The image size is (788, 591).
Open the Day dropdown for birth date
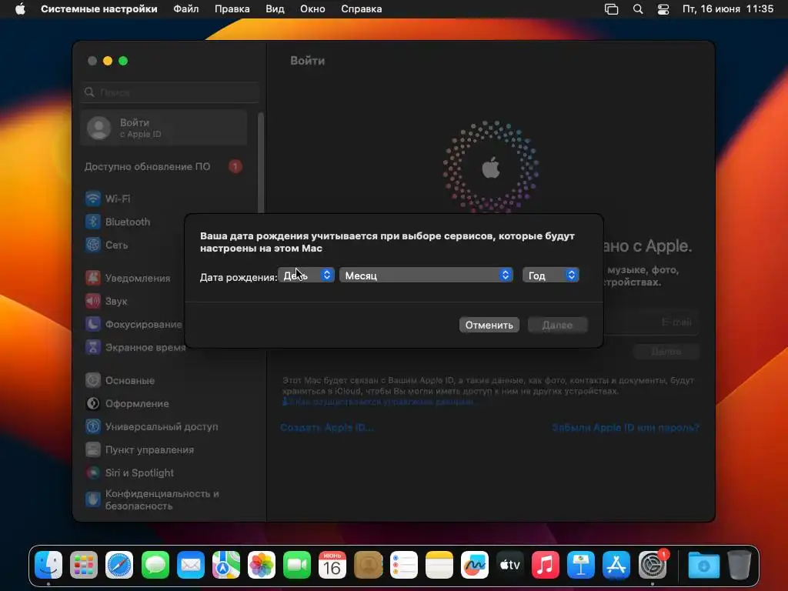tap(306, 275)
